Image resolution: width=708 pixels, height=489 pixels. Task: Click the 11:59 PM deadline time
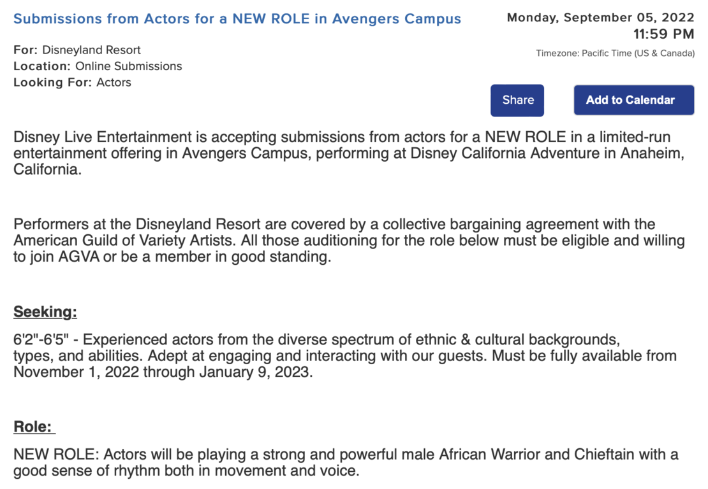point(664,34)
